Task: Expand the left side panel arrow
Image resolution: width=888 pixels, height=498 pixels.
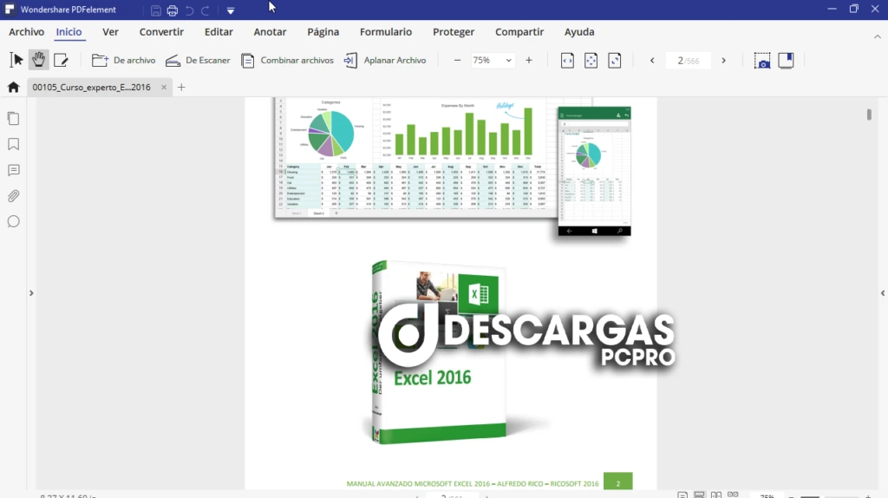Action: (x=31, y=293)
